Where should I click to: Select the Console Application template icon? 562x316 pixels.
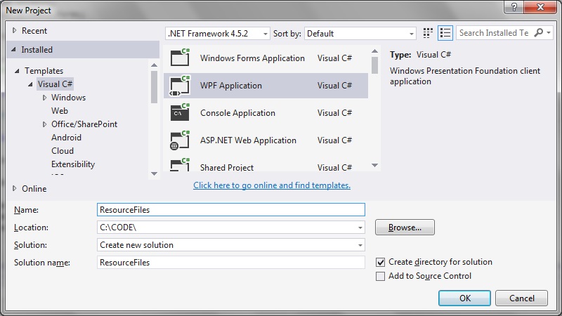pyautogui.click(x=180, y=112)
